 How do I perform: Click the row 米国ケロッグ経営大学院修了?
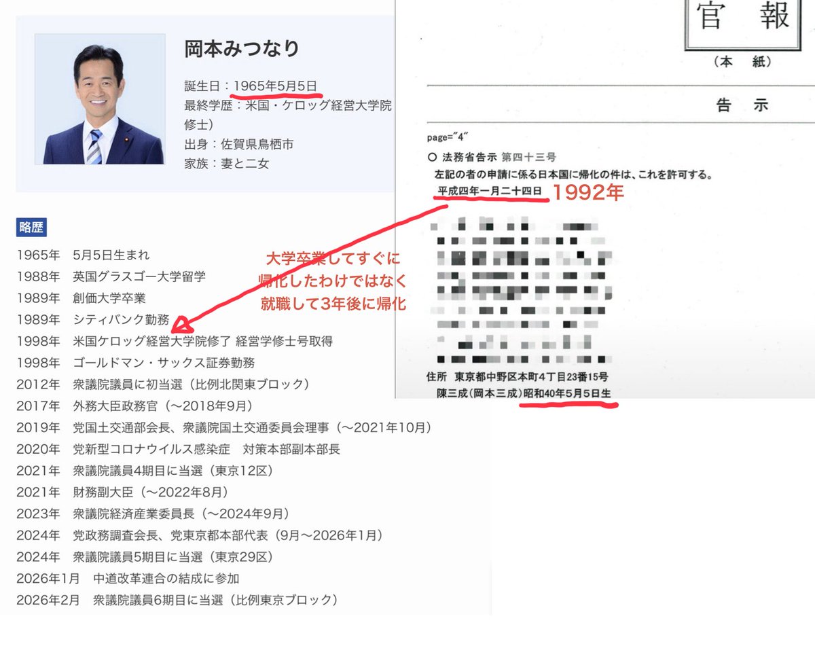click(x=174, y=341)
